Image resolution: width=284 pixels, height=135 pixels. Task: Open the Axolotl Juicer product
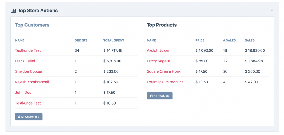pyautogui.click(x=158, y=50)
